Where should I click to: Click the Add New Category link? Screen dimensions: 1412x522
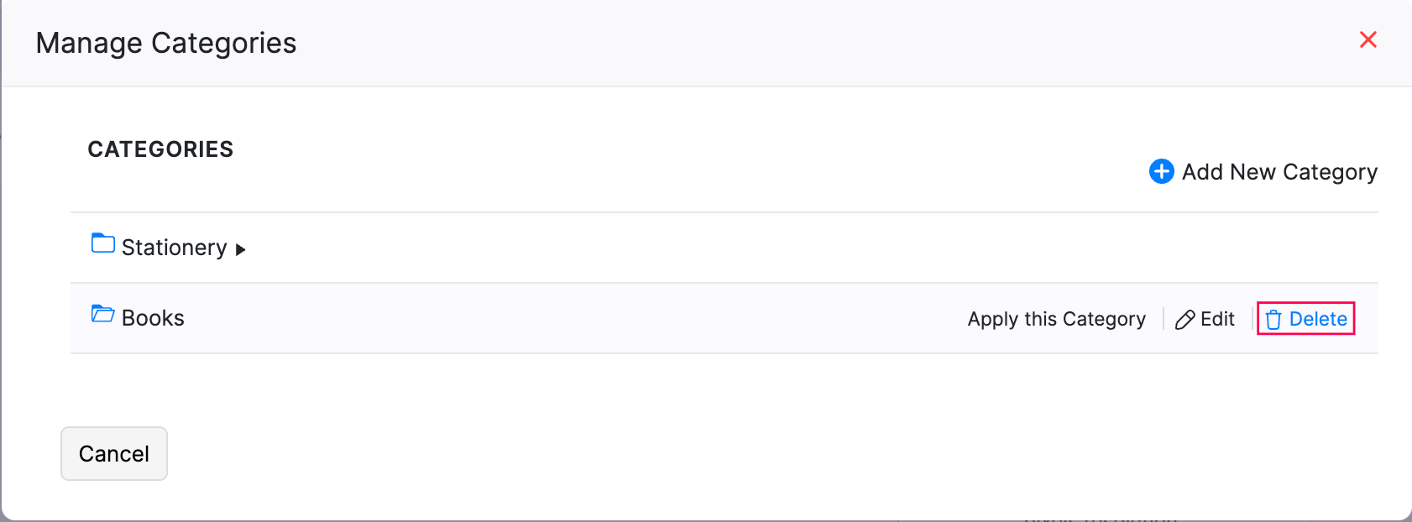pyautogui.click(x=1279, y=172)
